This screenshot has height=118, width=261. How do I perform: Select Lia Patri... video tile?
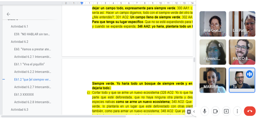(x=242, y=24)
